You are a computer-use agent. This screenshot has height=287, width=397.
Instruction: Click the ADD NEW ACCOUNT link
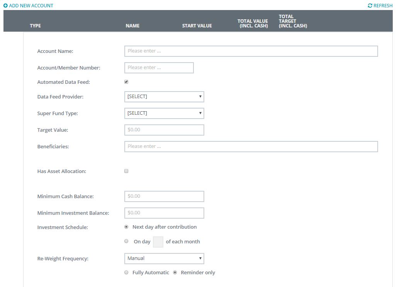[x=31, y=6]
